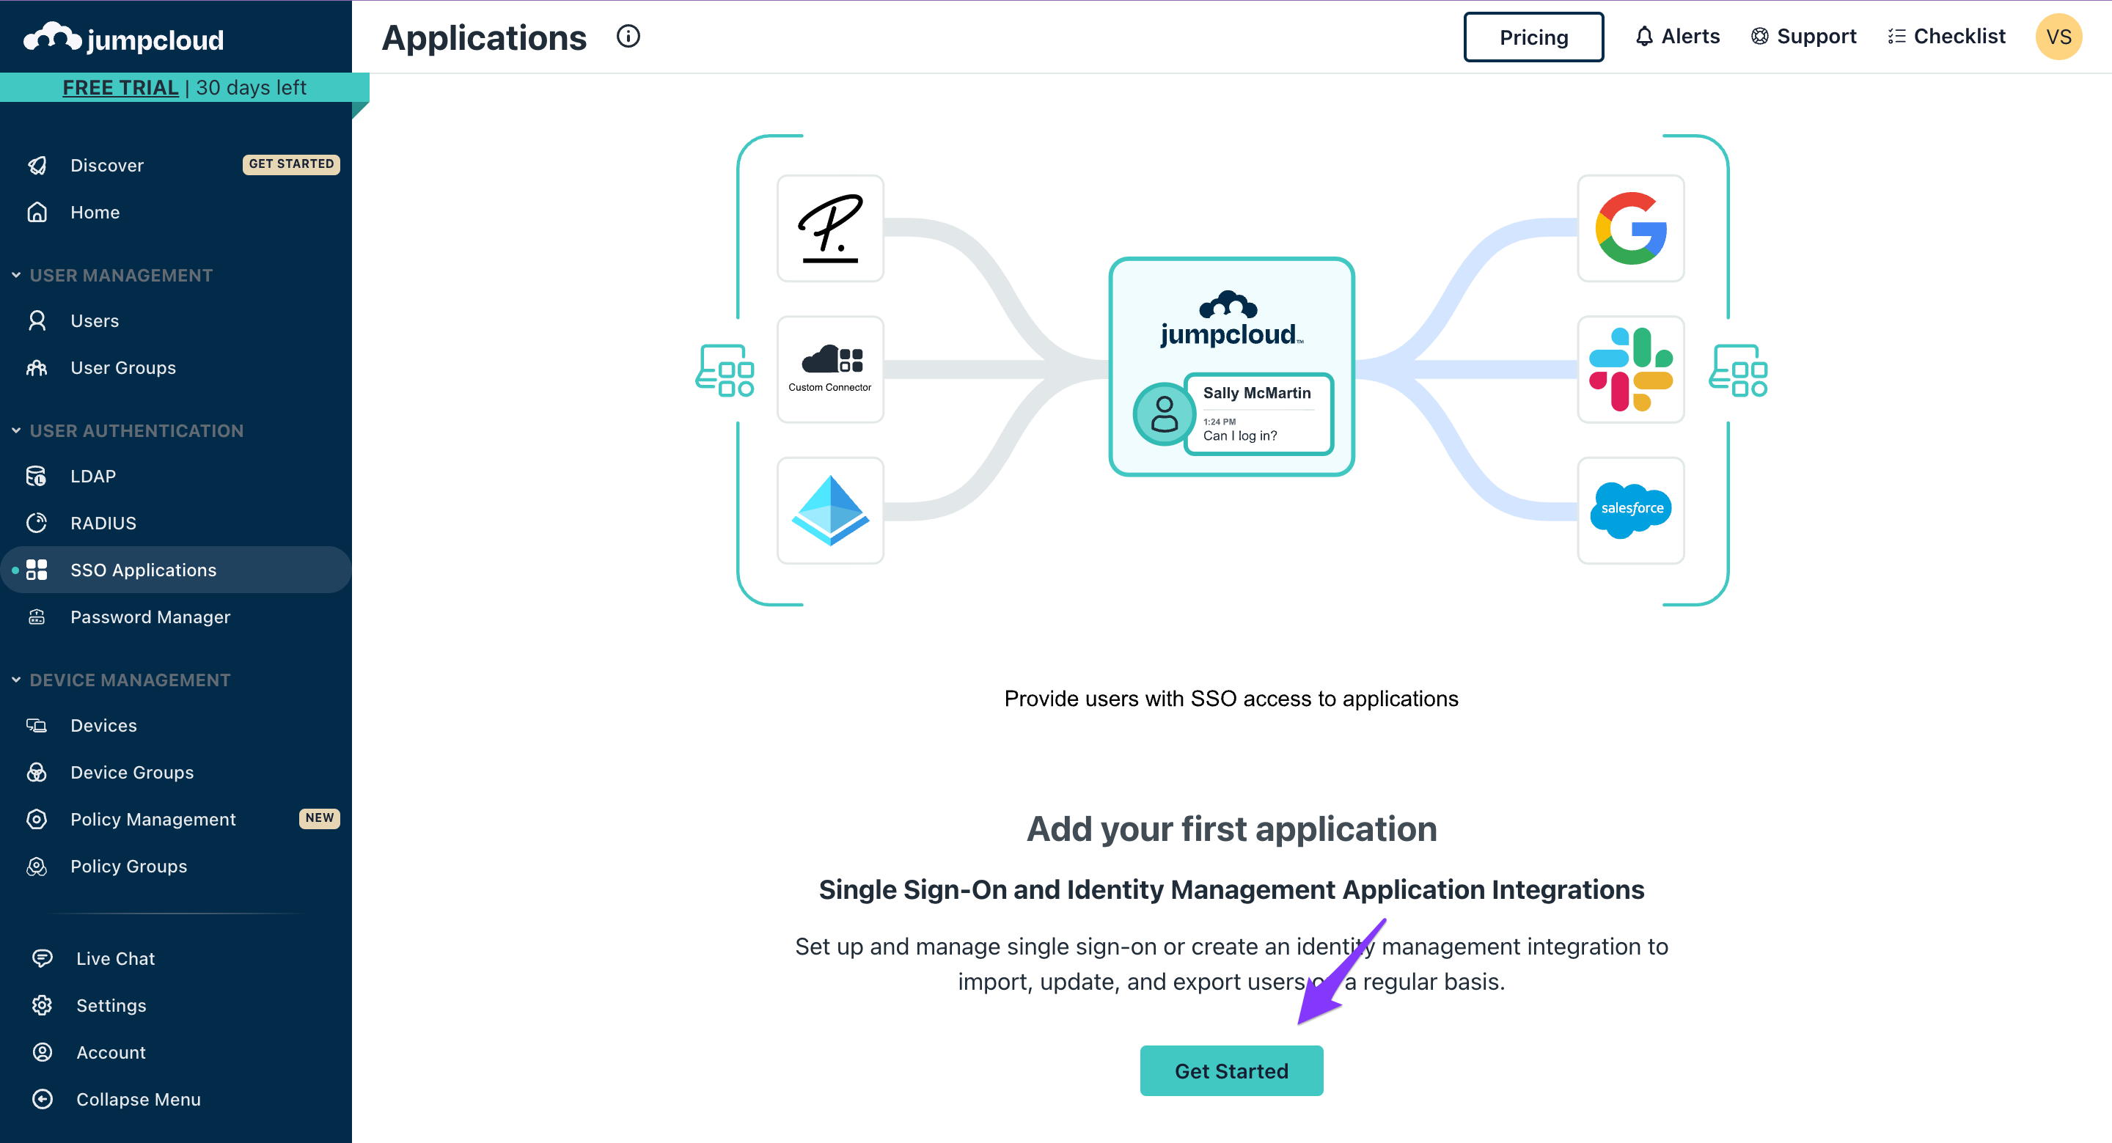Screen dimensions: 2112x1143
Task: Open Settings gear in sidebar
Action: pyautogui.click(x=43, y=1005)
